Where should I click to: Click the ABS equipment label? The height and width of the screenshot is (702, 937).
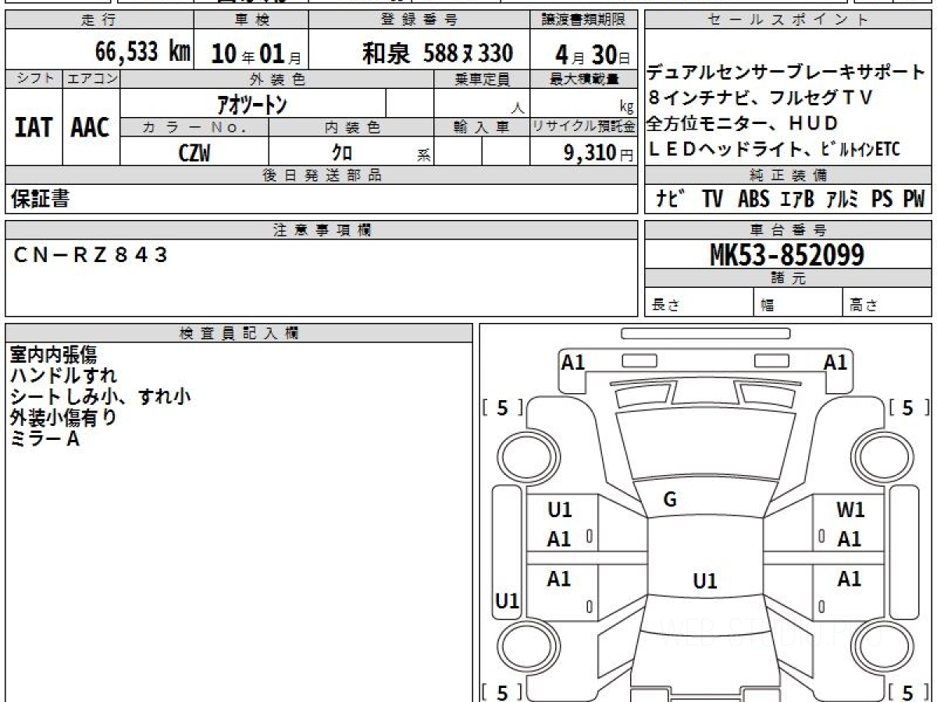753,199
